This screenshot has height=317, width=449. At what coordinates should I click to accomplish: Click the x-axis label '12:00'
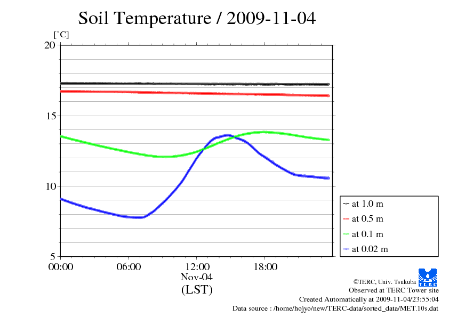[197, 267]
